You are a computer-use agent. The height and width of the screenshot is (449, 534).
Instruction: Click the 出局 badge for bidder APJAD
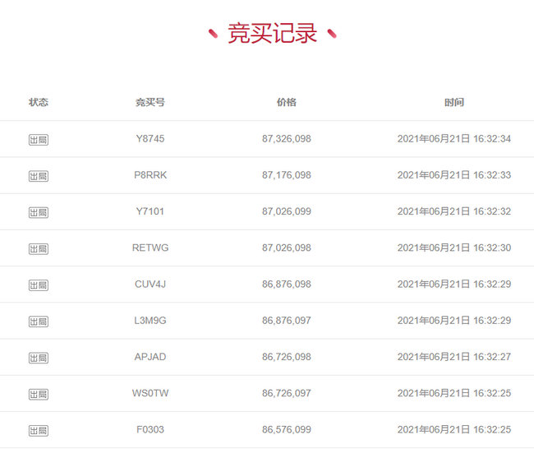(x=39, y=358)
